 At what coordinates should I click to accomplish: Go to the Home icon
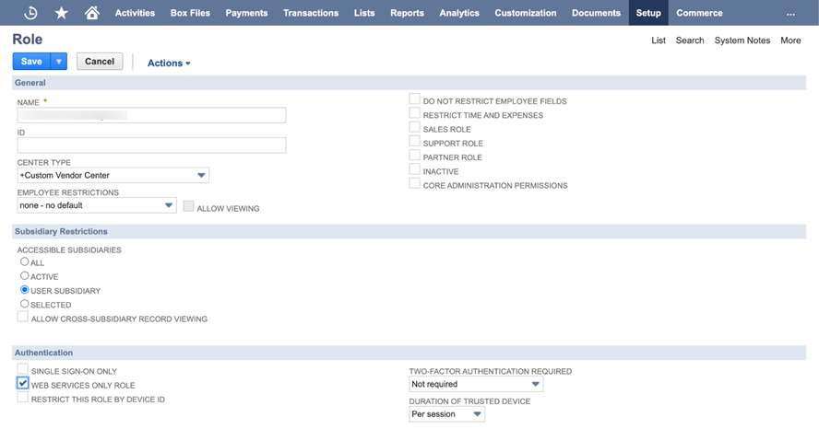pyautogui.click(x=92, y=13)
